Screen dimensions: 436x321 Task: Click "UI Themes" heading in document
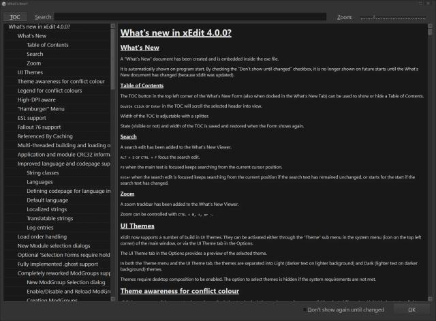click(138, 226)
